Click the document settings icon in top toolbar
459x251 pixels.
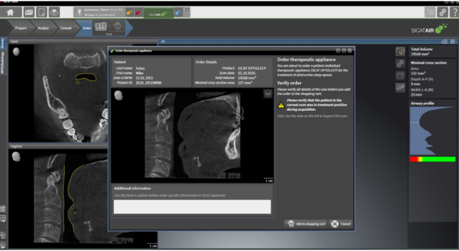(42, 12)
